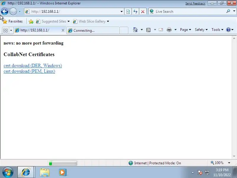Click the Internet zone globe icon
Viewport: 237px width, 178px height.
pyautogui.click(x=131, y=163)
